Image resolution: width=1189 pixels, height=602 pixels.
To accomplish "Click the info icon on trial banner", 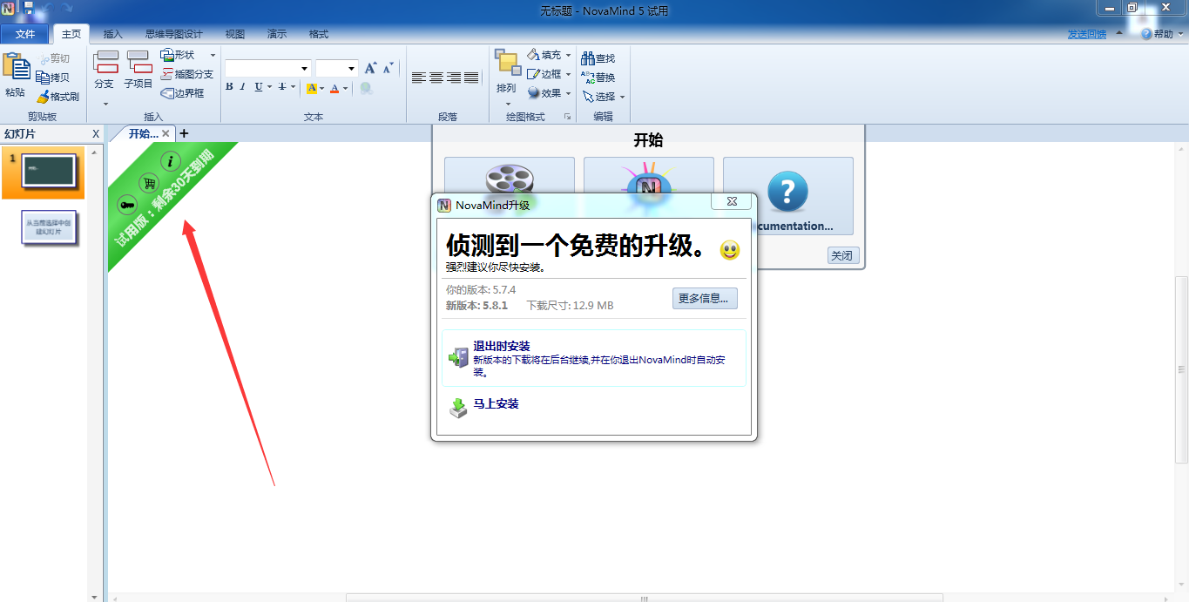I will [x=172, y=161].
